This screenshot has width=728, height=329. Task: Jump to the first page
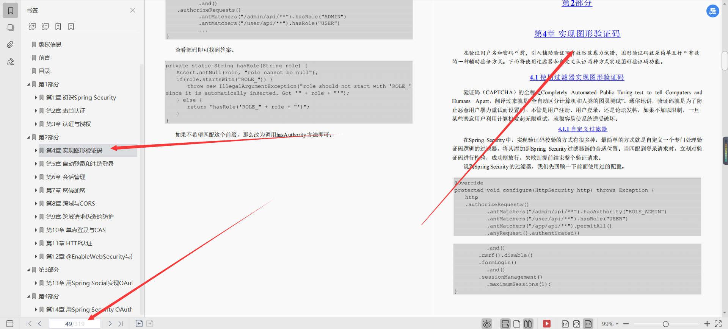tap(29, 324)
